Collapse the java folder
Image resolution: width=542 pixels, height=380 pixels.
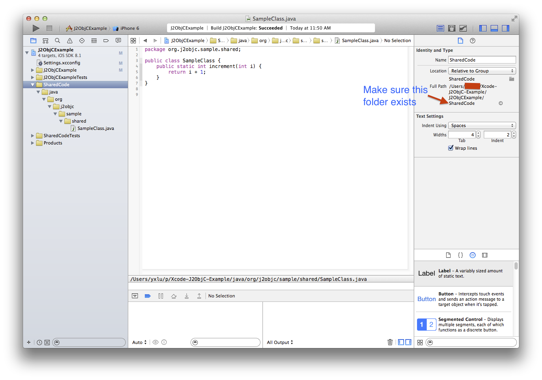pos(38,92)
